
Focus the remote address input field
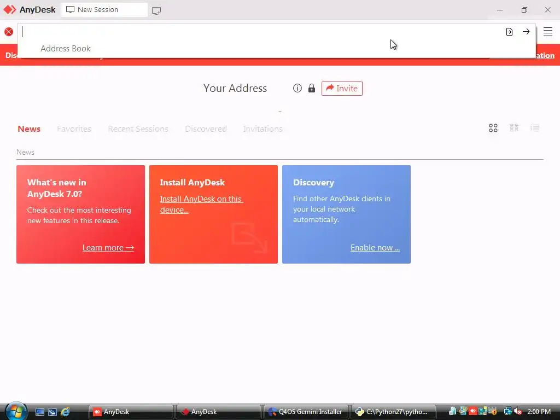(261, 32)
